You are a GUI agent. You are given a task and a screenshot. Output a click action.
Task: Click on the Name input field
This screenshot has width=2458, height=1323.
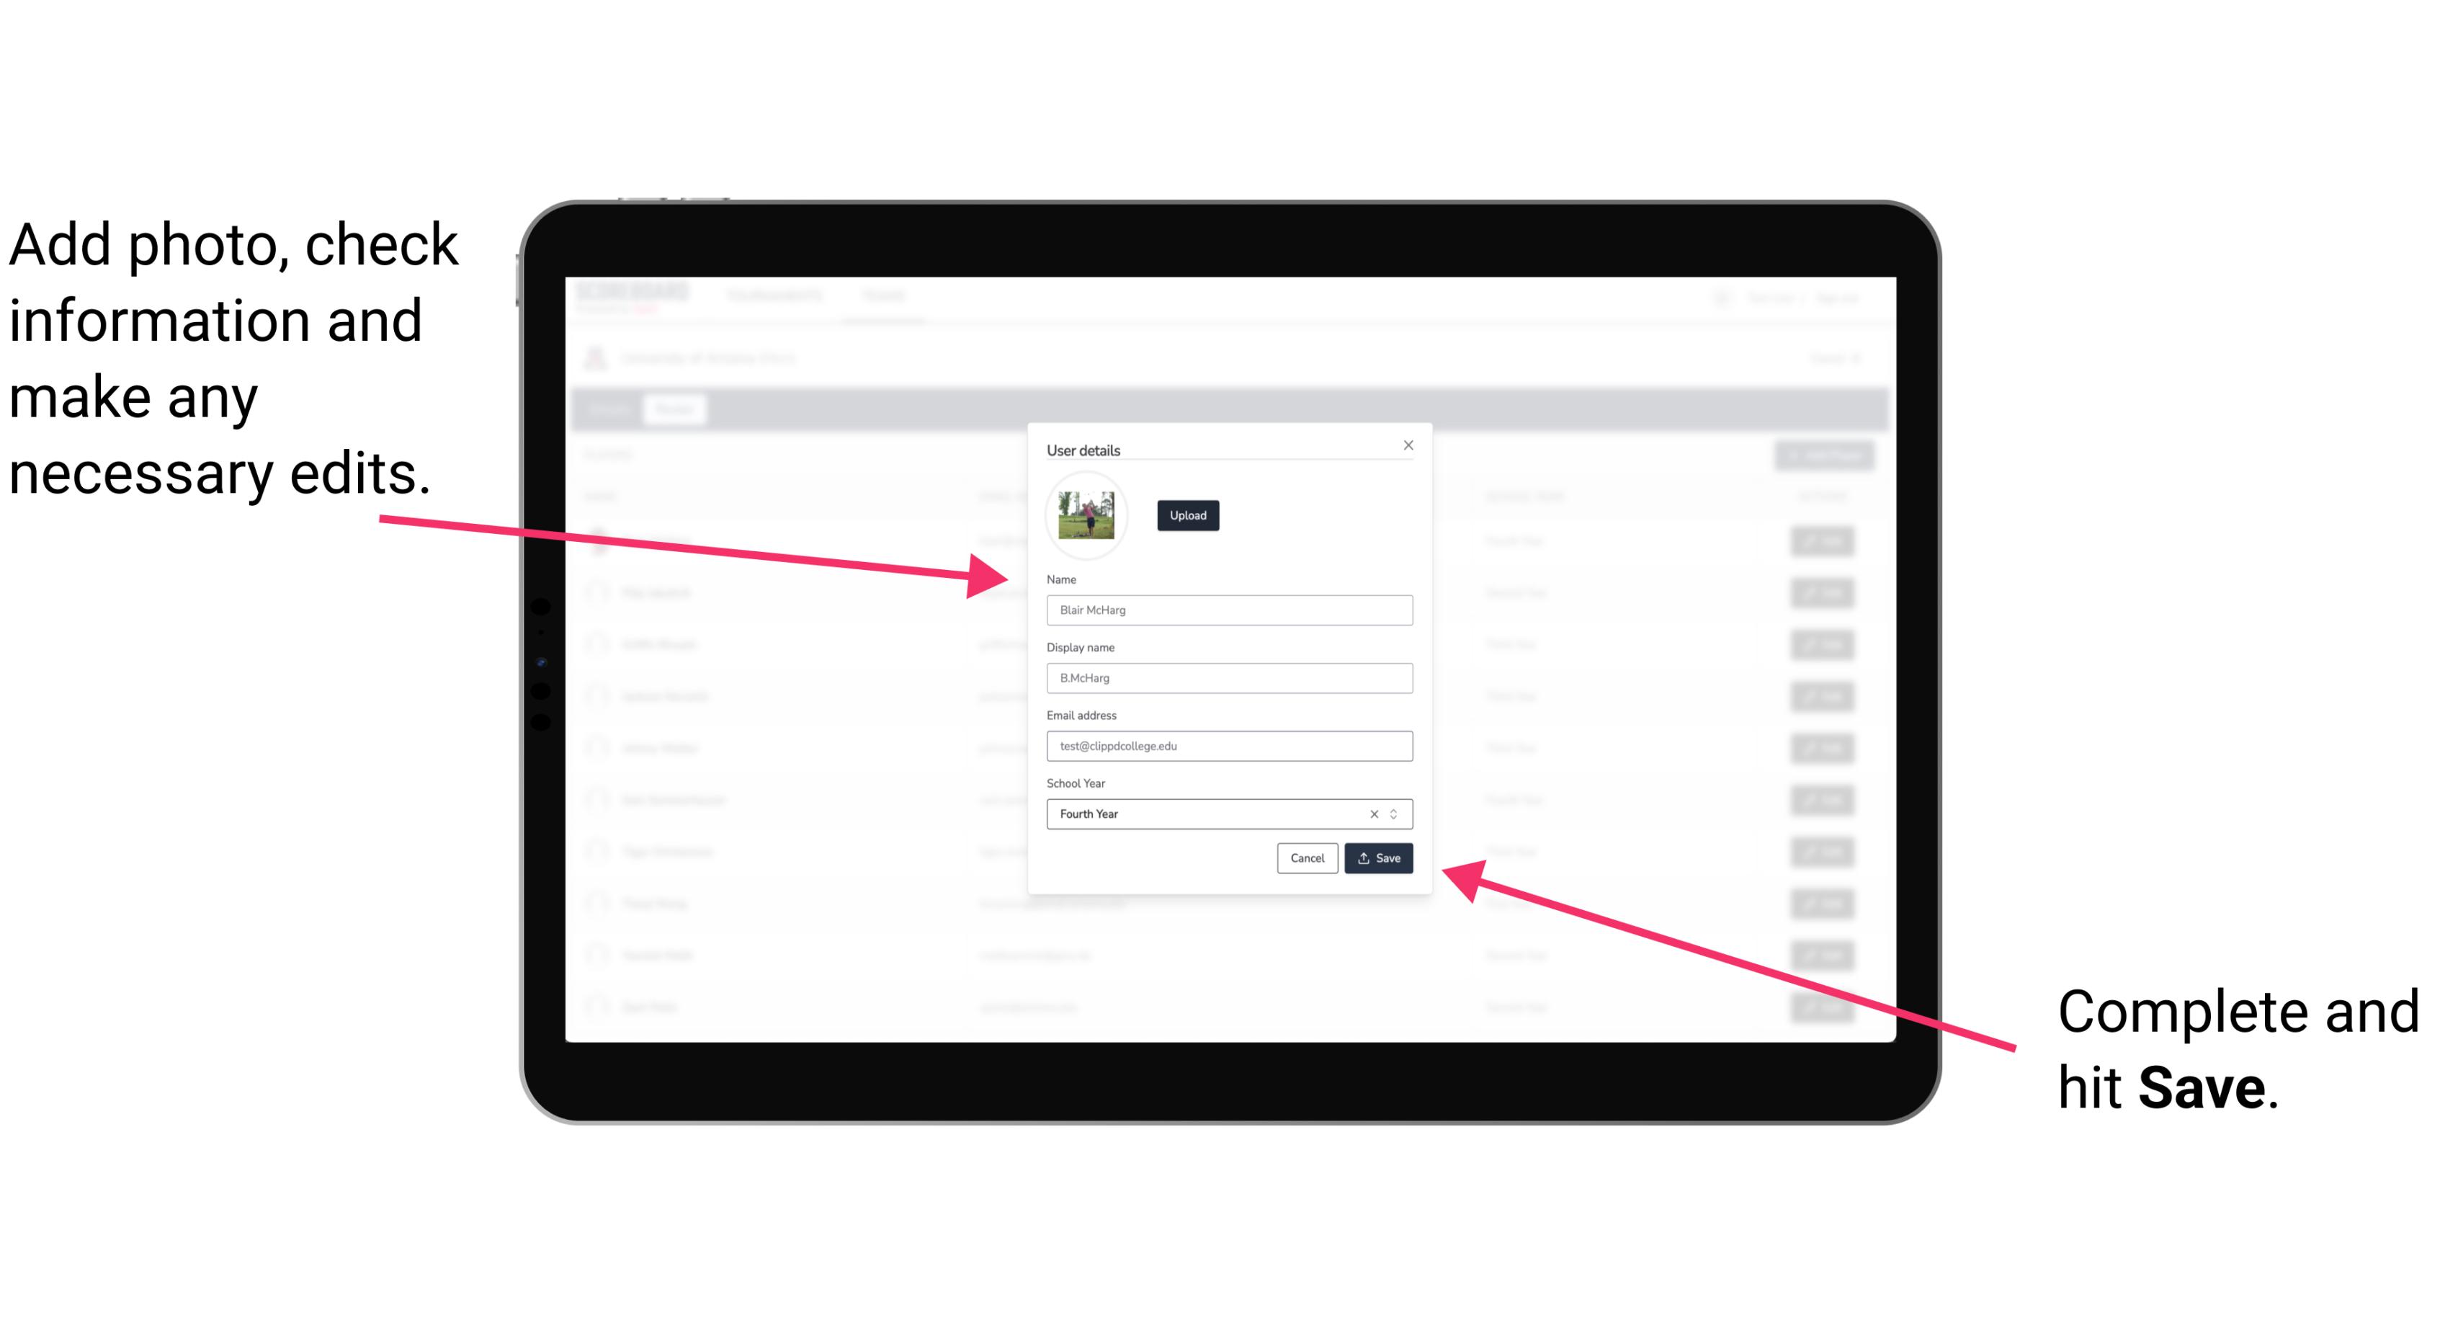click(1228, 610)
